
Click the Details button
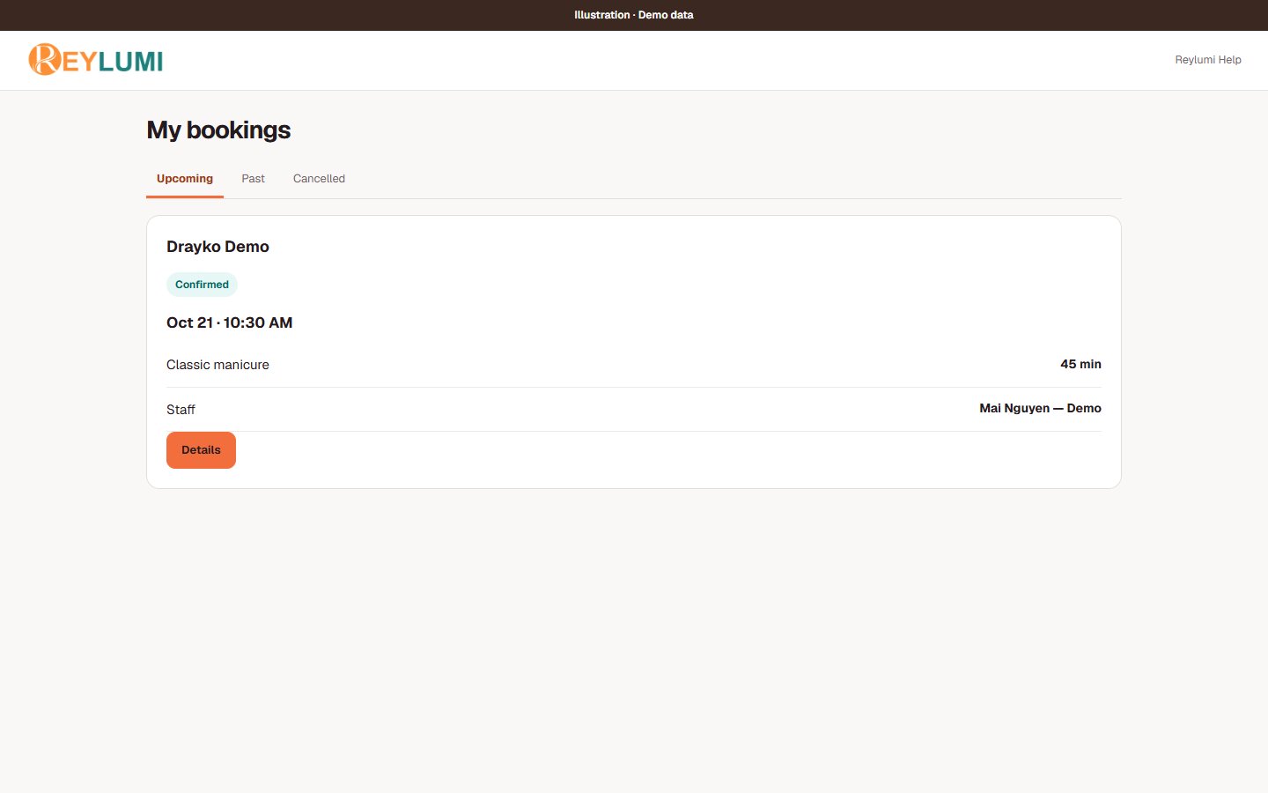coord(201,450)
